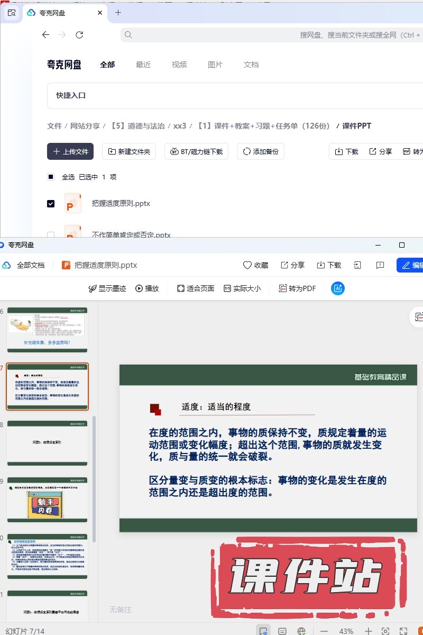This screenshot has width=423, height=635.
Task: Toggle the 全选 select-all checkbox
Action: point(51,177)
